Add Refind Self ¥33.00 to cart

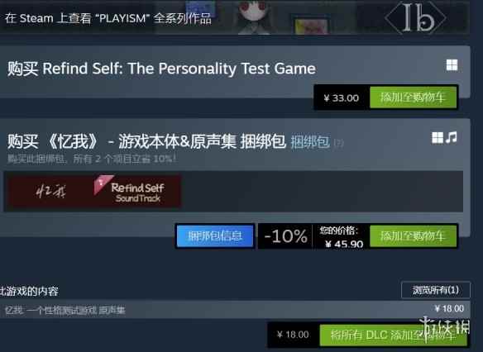point(413,98)
